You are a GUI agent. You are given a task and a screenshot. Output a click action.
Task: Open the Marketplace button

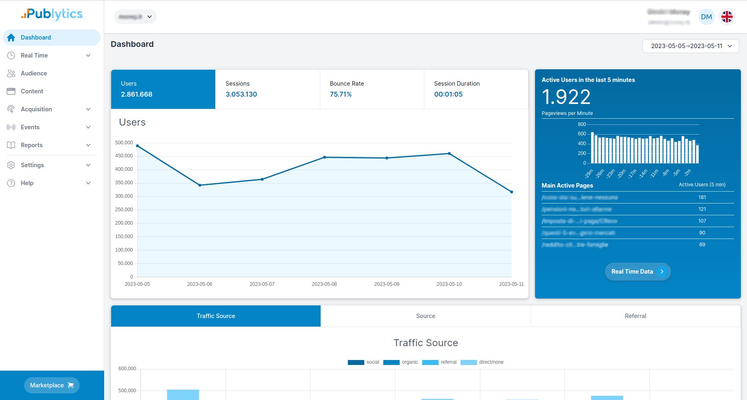51,385
